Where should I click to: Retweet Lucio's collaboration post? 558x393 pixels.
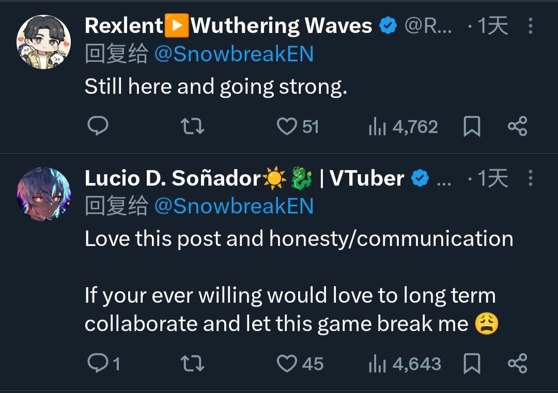tap(193, 364)
